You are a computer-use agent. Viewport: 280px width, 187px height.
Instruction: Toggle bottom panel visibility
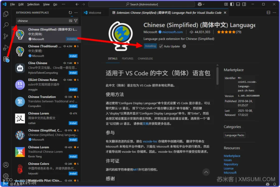pos(238,4)
